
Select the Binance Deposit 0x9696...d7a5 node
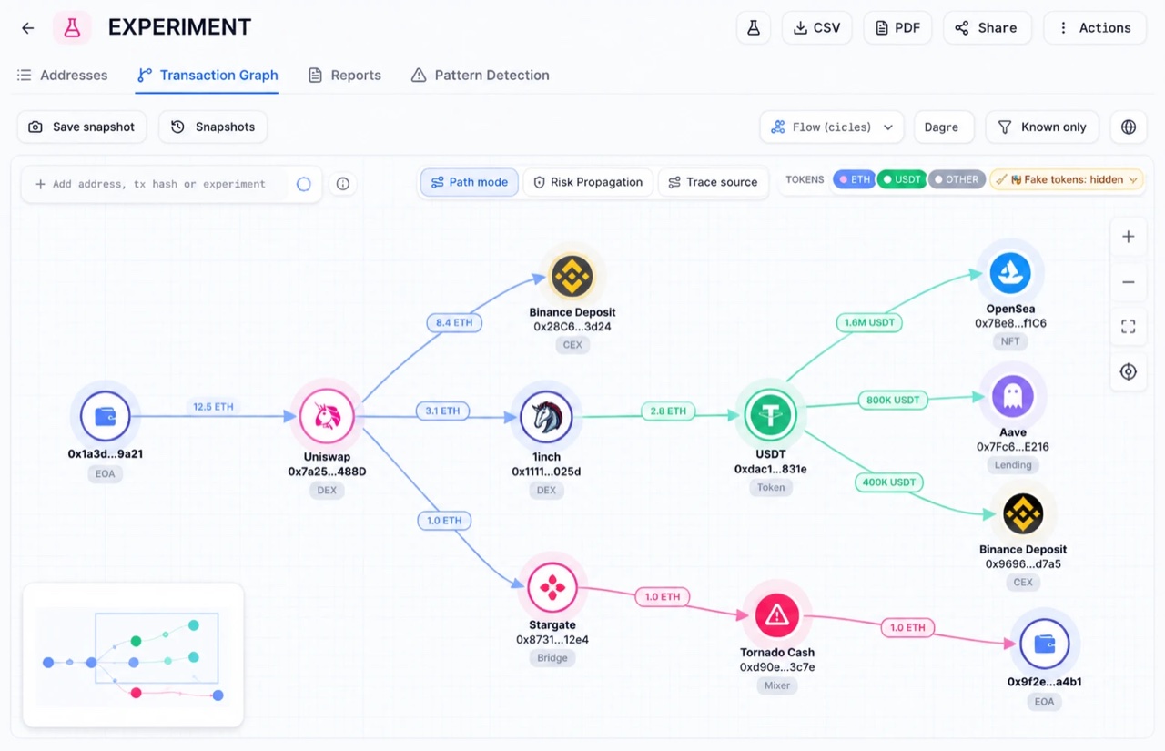(1023, 514)
